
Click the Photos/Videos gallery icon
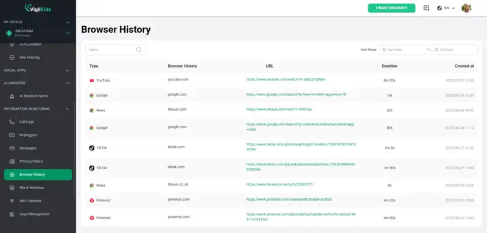pos(12,161)
